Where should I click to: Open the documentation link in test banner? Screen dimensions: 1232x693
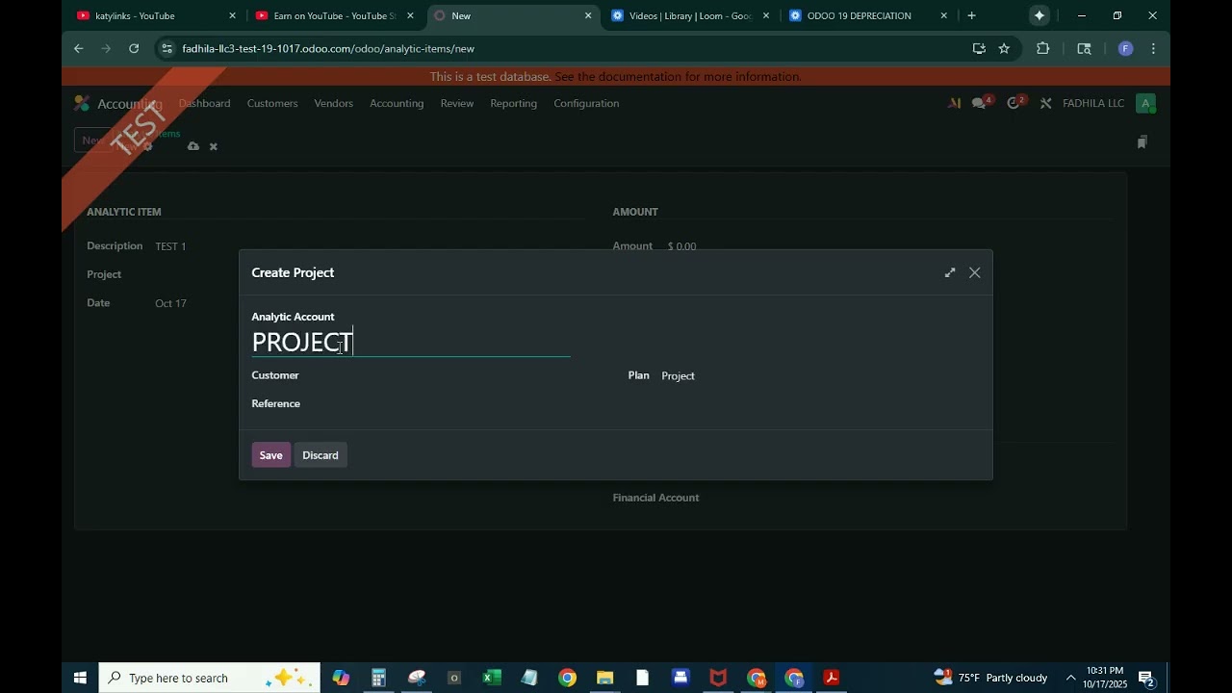click(x=678, y=76)
